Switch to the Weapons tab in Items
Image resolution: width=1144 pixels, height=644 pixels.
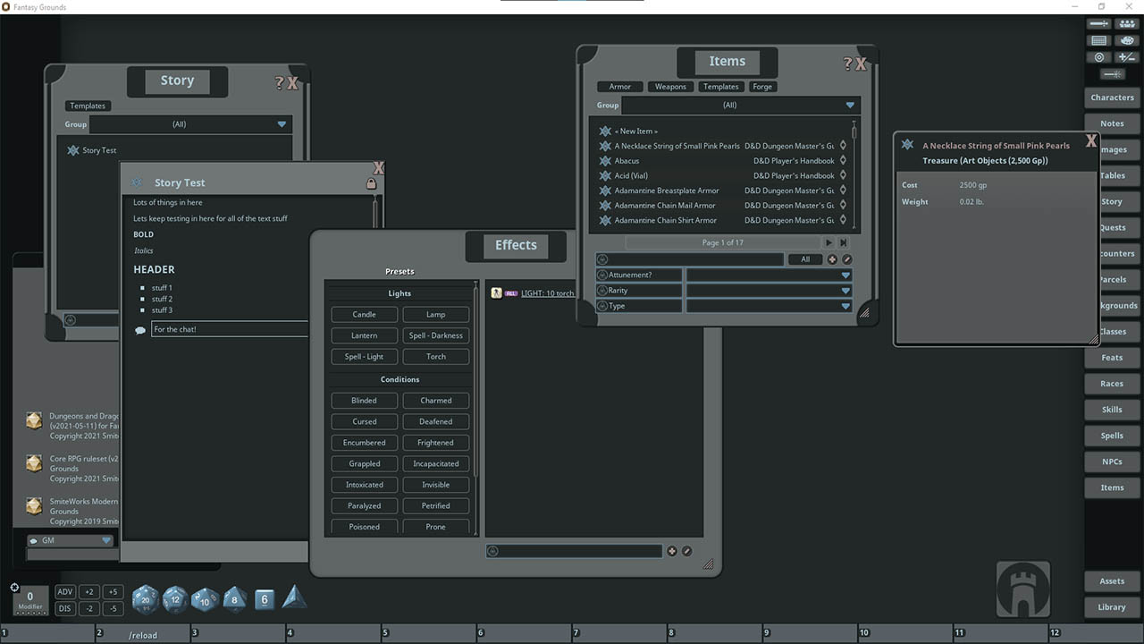click(x=669, y=86)
